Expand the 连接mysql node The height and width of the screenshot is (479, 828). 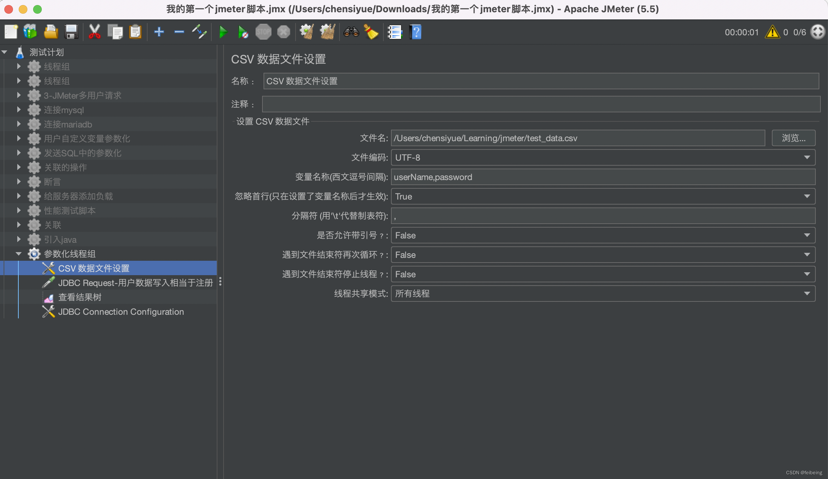19,109
